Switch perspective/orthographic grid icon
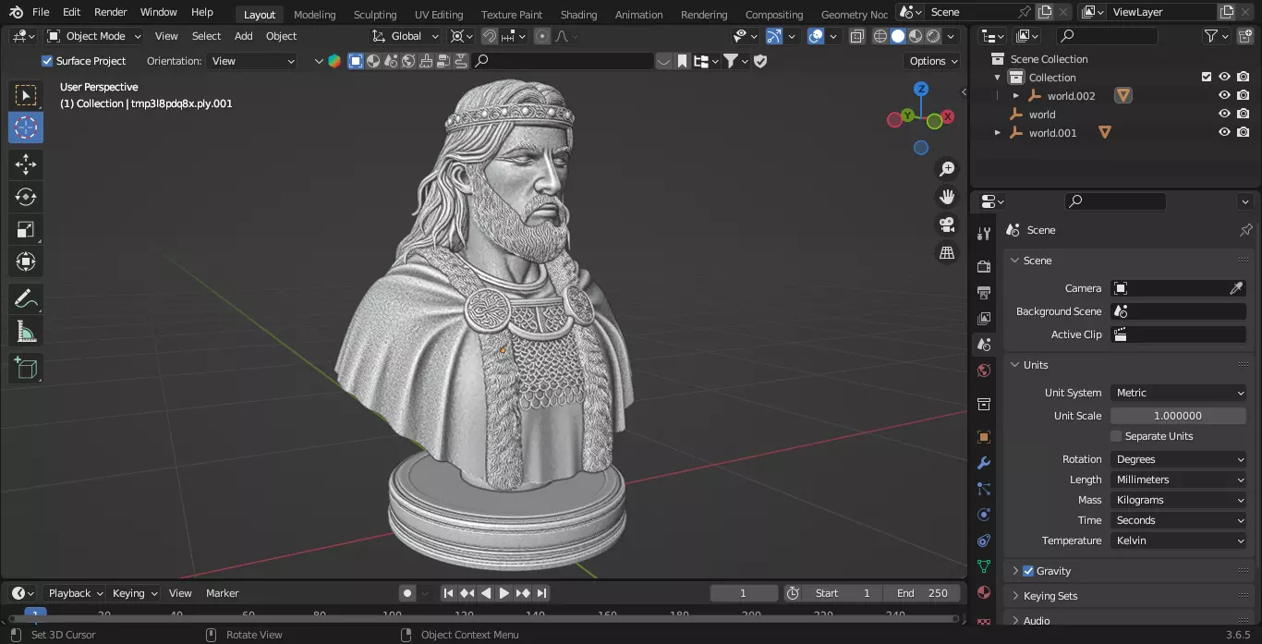Image resolution: width=1262 pixels, height=644 pixels. [x=947, y=252]
